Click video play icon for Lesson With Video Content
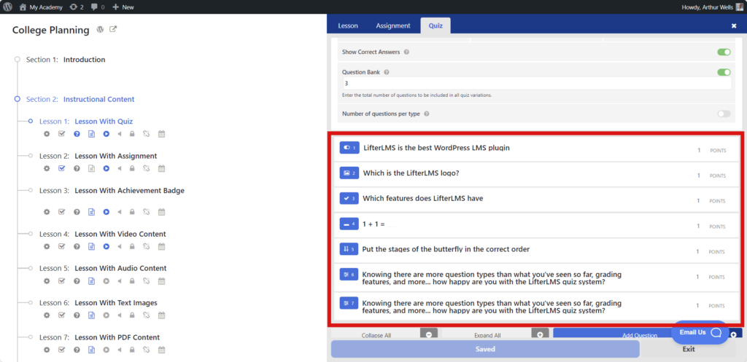 click(107, 246)
